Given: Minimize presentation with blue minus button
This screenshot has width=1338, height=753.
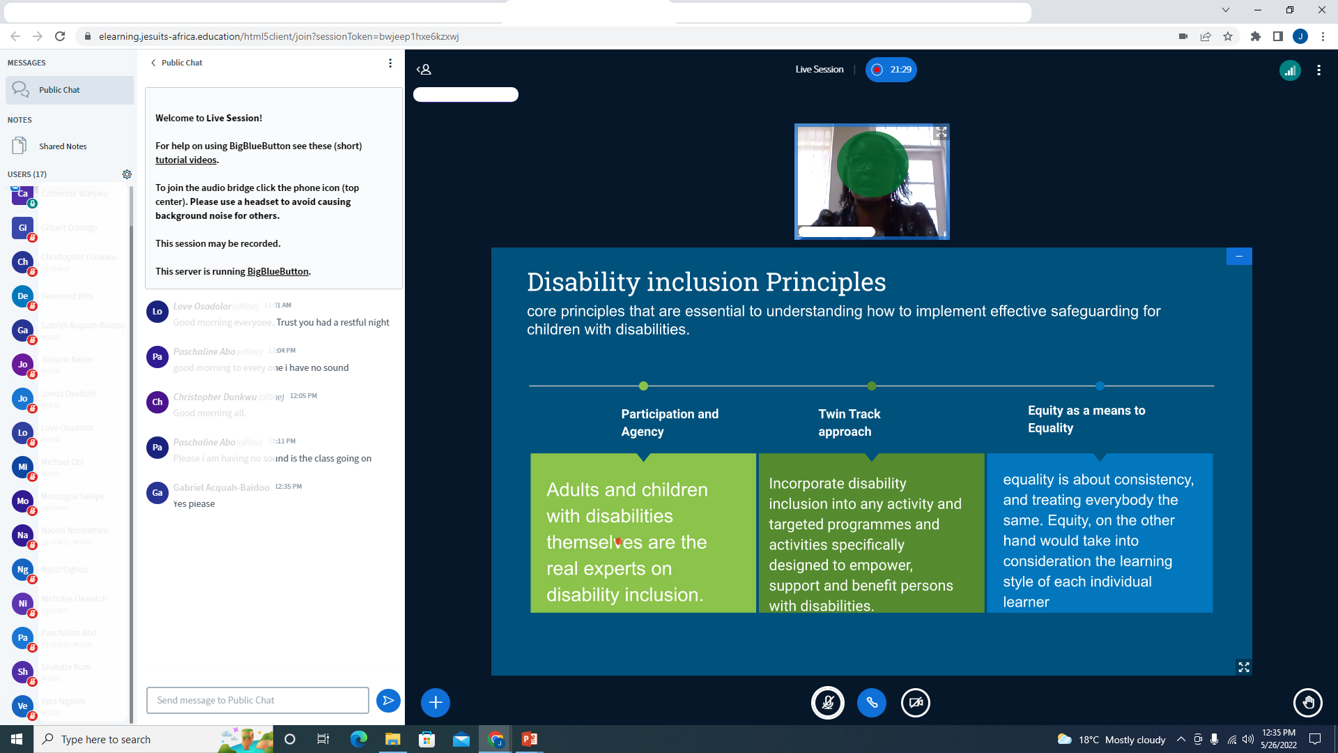Looking at the screenshot, I should coord(1239,257).
